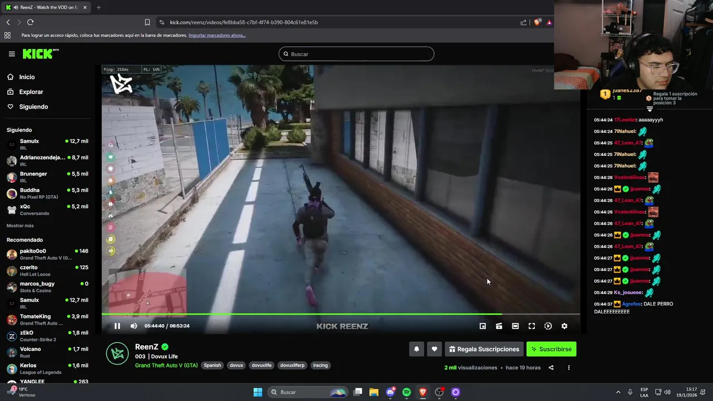Open TomateKing recommended channel
Image resolution: width=713 pixels, height=401 pixels.
pyautogui.click(x=47, y=320)
